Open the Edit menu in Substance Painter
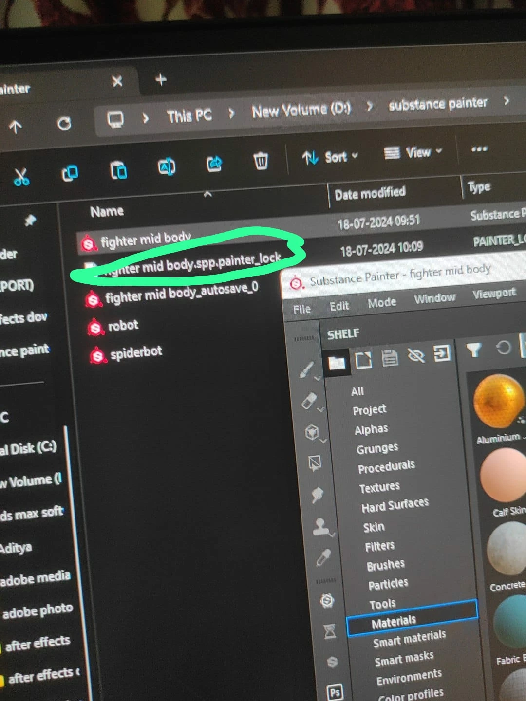This screenshot has height=701, width=526. [x=339, y=306]
